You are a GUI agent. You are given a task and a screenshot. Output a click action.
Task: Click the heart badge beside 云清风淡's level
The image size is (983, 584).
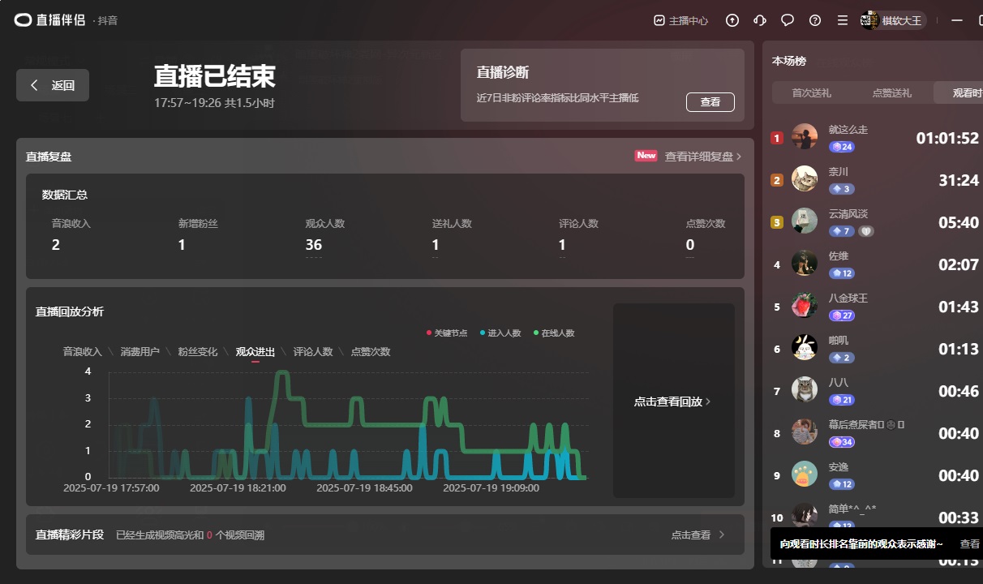coord(866,231)
